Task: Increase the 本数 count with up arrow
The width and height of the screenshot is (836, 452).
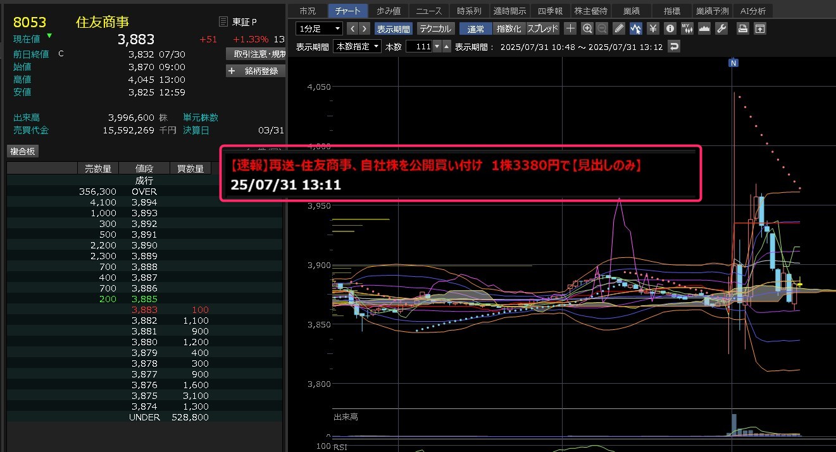Action: click(x=446, y=46)
